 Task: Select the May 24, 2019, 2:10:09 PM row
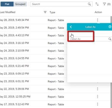point(34,51)
